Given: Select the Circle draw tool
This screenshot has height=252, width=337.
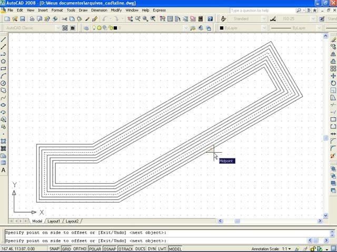Looking at the screenshot, I should click(3, 83).
